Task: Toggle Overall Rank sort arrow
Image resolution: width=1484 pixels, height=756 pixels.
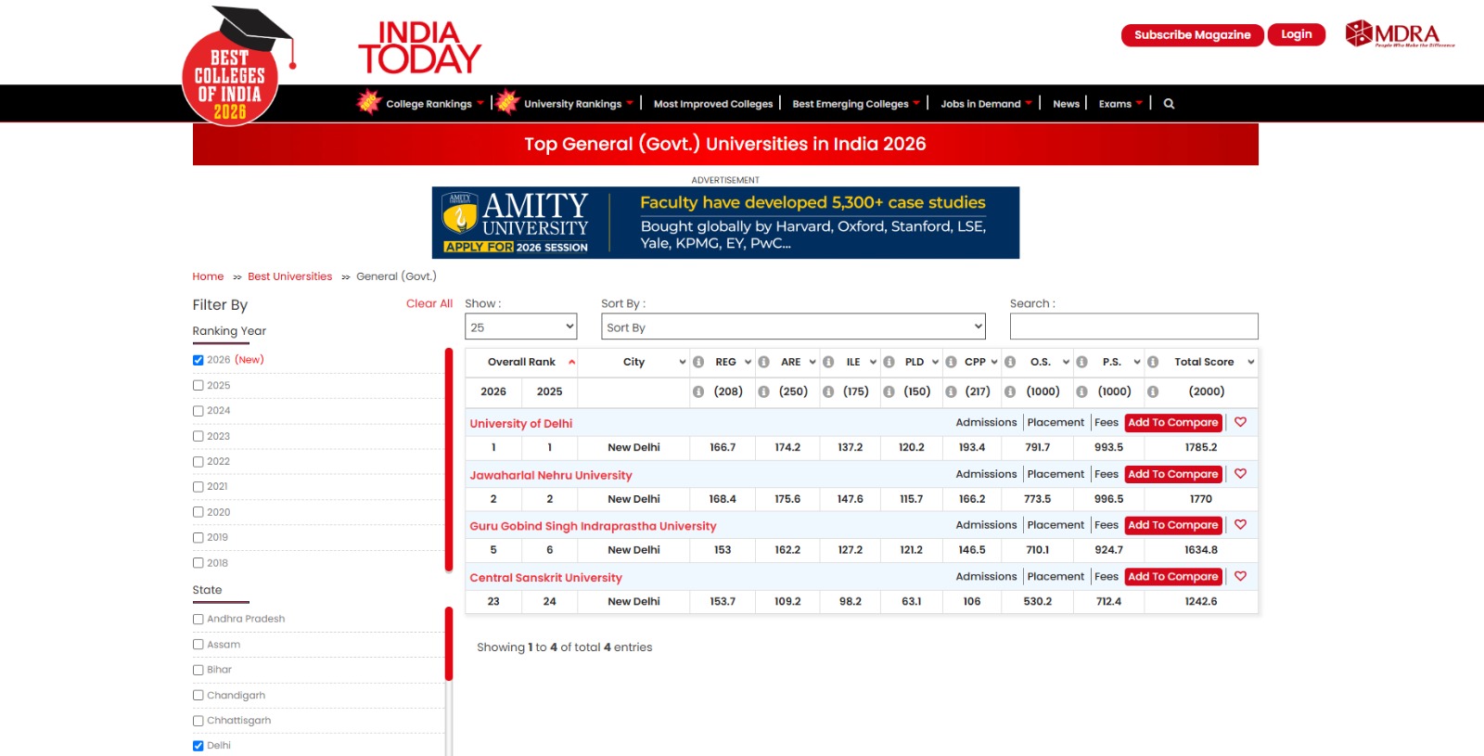Action: click(x=571, y=362)
